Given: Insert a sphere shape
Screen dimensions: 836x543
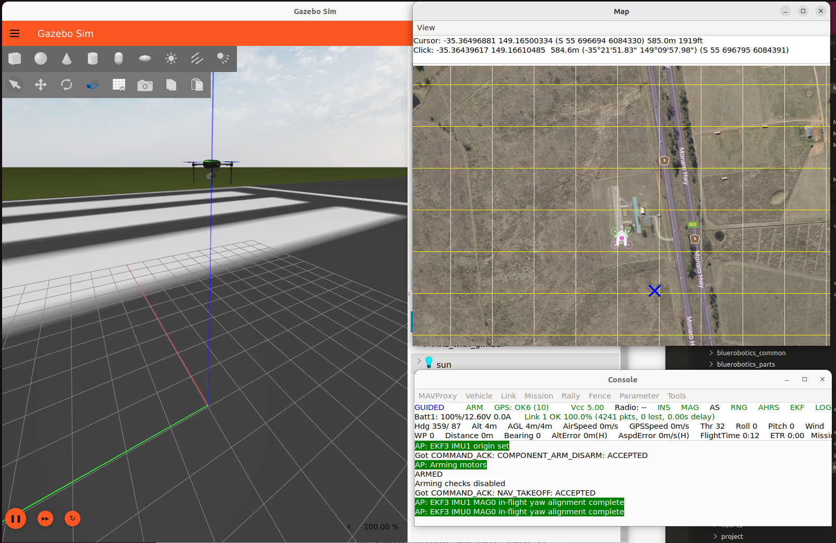Looking at the screenshot, I should [41, 58].
